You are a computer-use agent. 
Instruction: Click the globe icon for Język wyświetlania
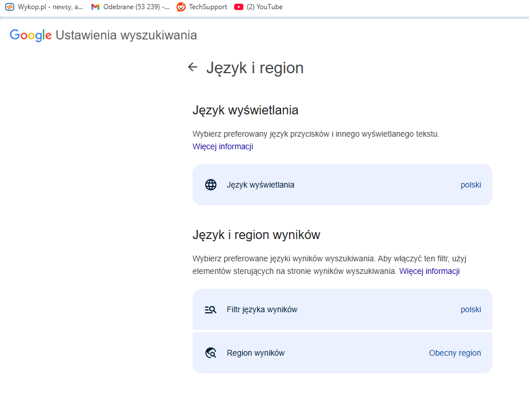211,185
